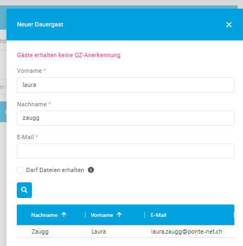
Task: Focus the Nachname field containing zaugg
Action: coord(126,118)
